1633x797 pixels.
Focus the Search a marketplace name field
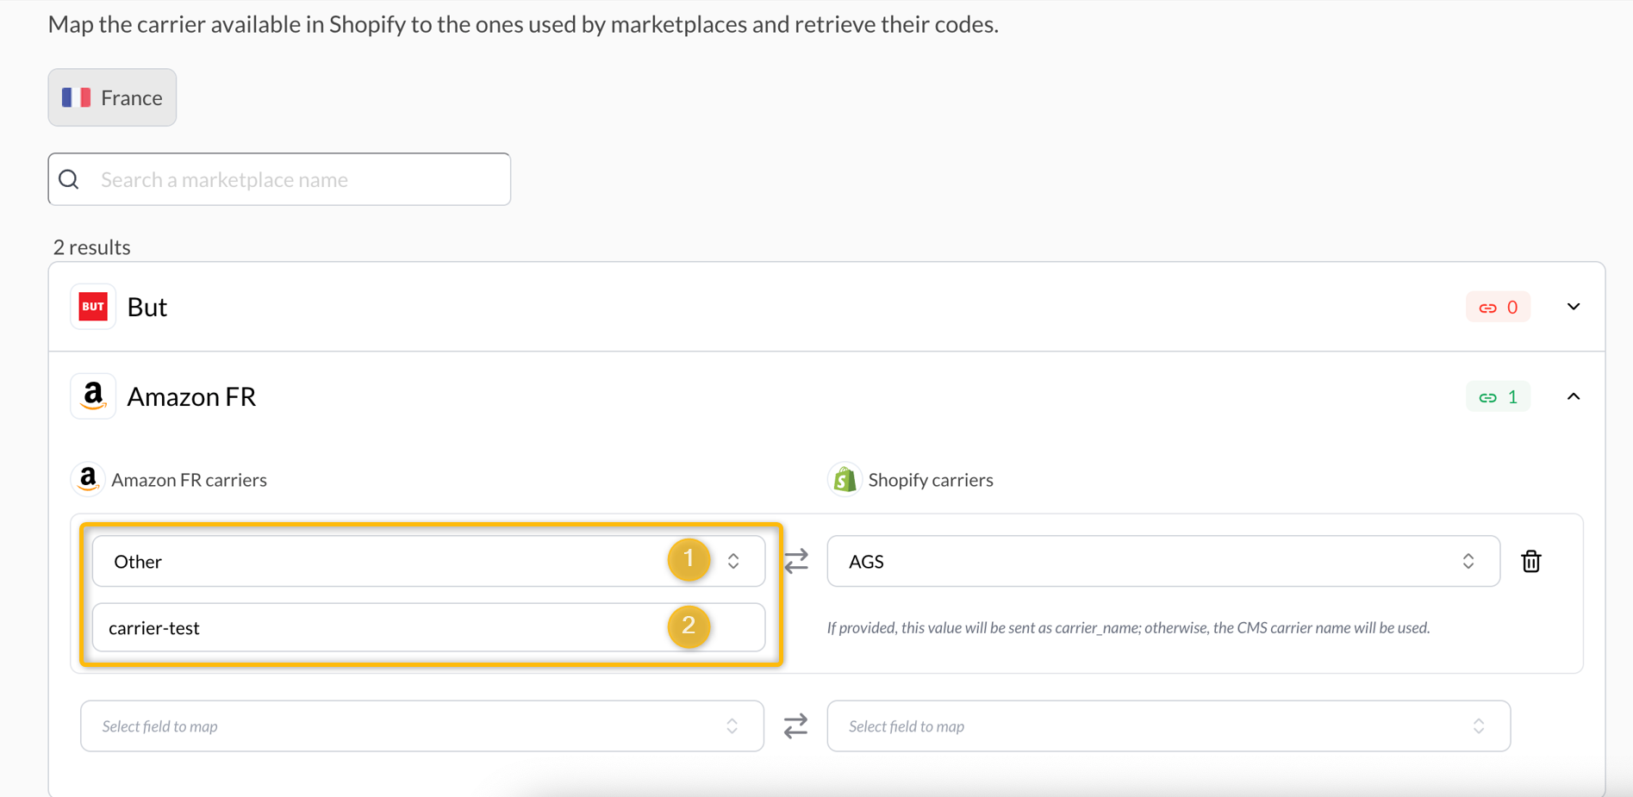coord(279,179)
